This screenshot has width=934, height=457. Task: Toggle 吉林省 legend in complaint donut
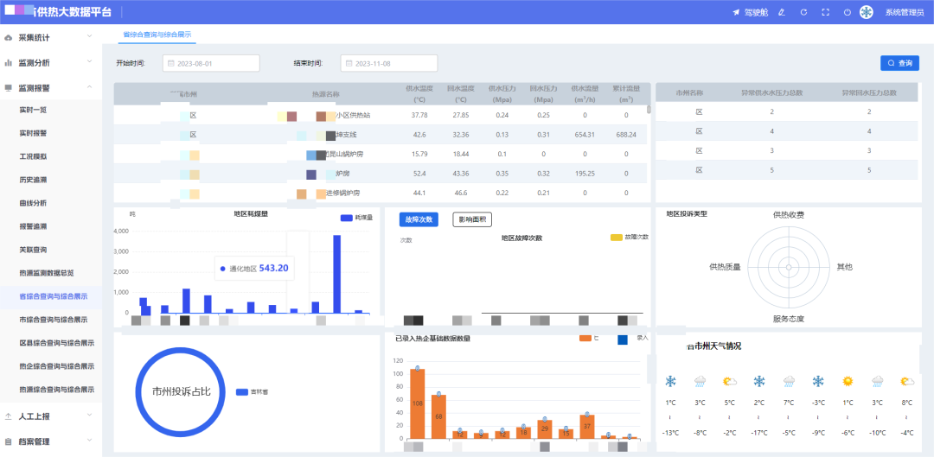pyautogui.click(x=252, y=392)
